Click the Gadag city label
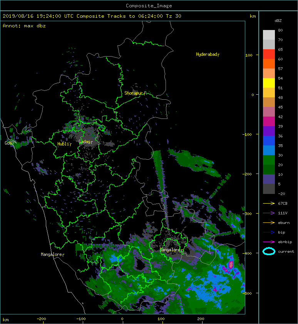 coord(85,142)
